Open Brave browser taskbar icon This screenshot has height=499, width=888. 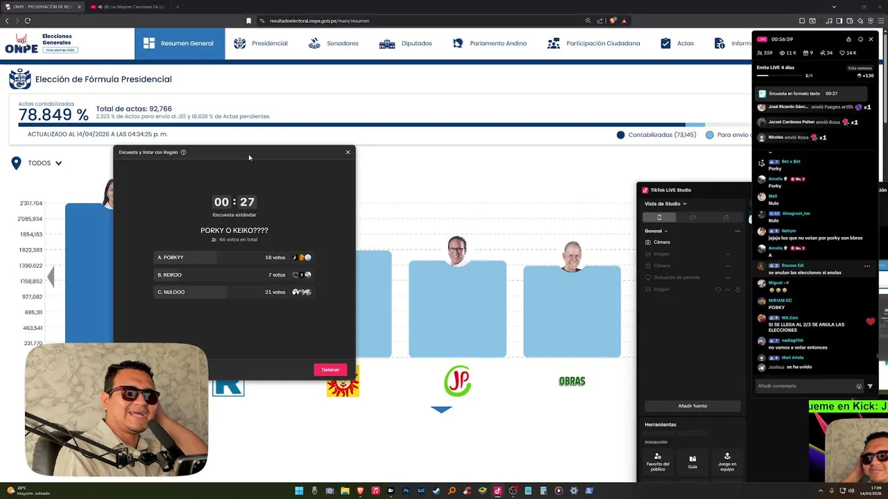tap(360, 491)
